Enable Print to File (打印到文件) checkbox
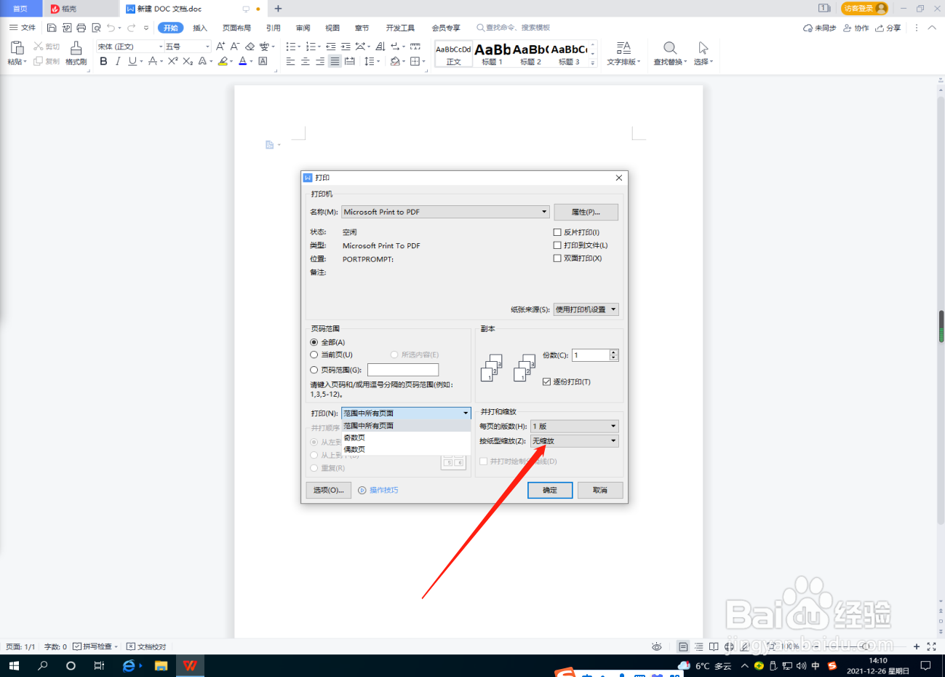This screenshot has width=945, height=677. coord(557,245)
